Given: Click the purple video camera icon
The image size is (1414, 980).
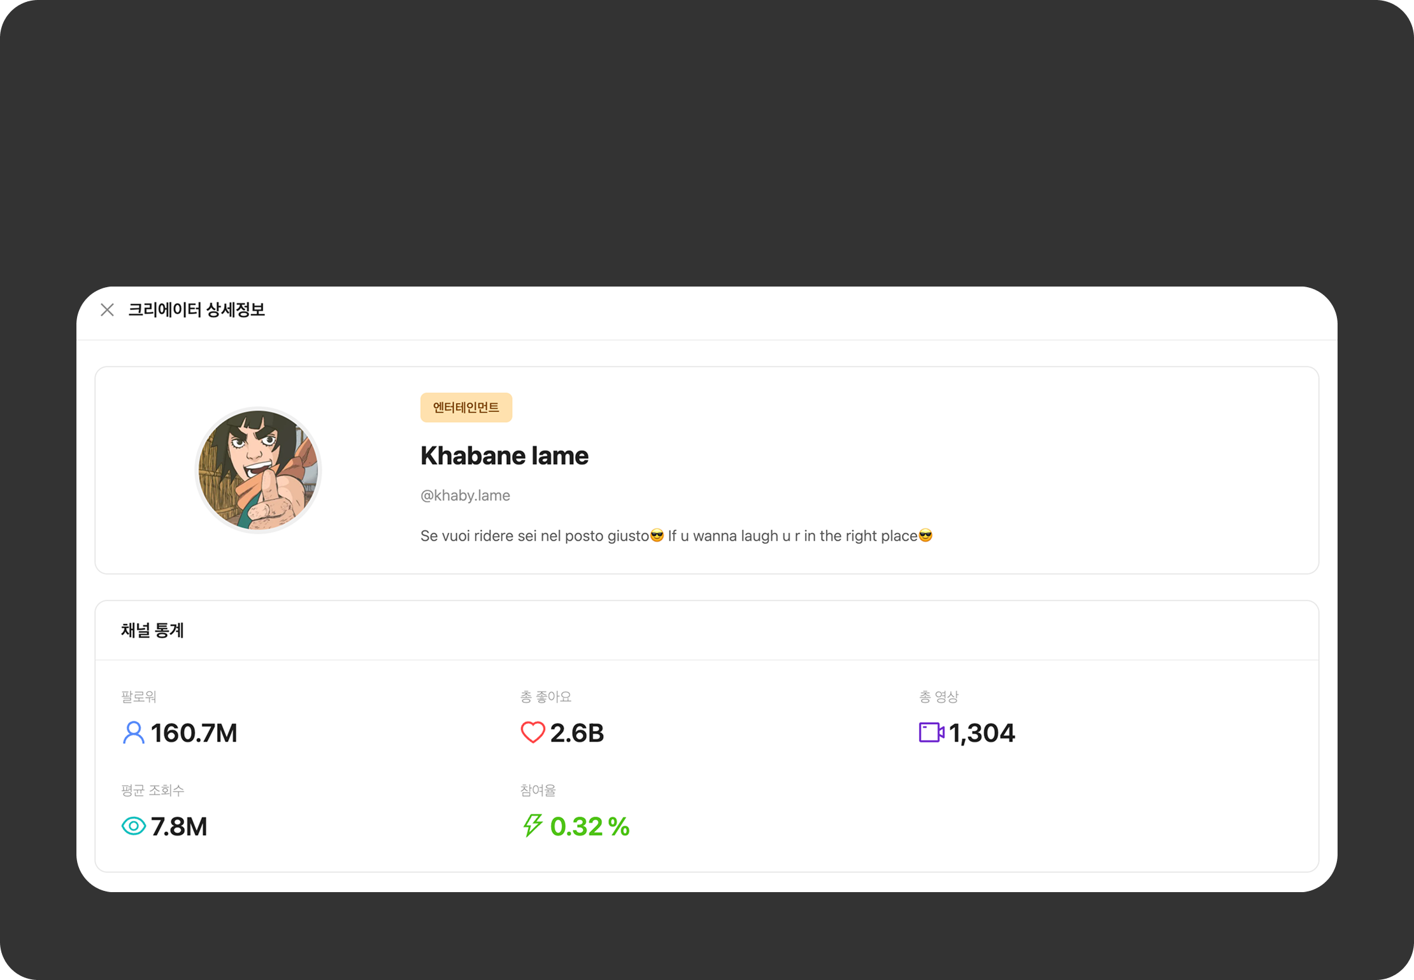Looking at the screenshot, I should tap(931, 733).
